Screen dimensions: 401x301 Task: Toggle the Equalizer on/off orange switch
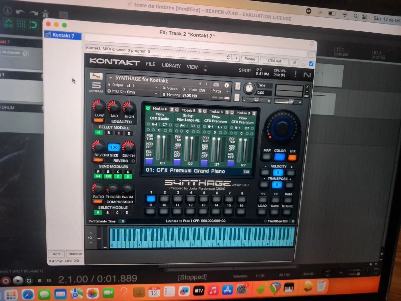tap(98, 120)
